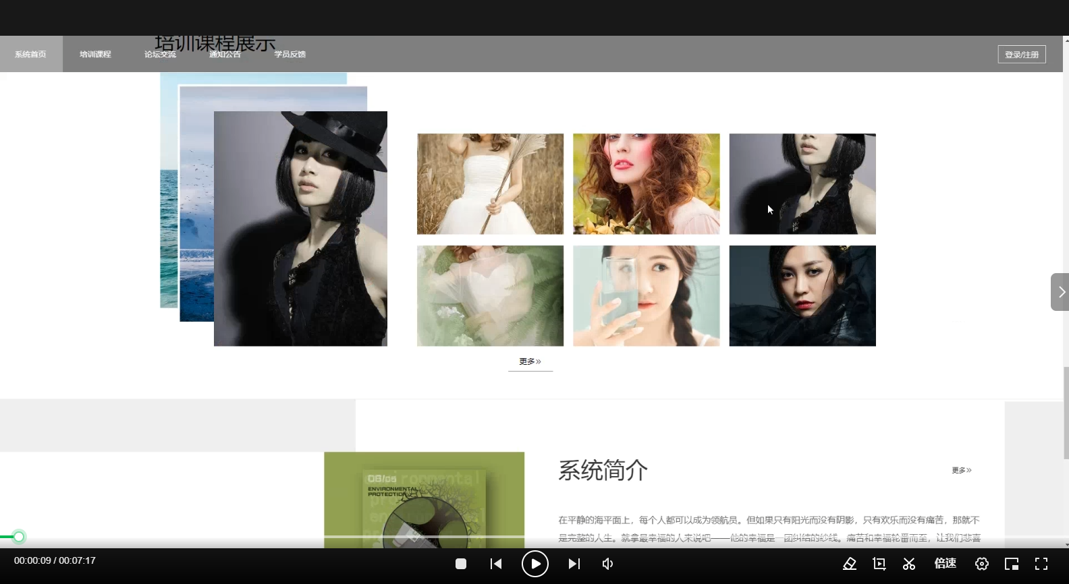1069x584 pixels.
Task: Open the 通知公告 nav tab
Action: (225, 54)
